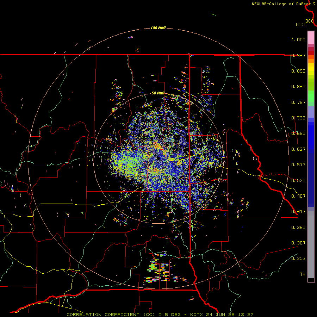Viewport: 317px width, 317px height.
Task: Select the 0.680 scale value
Action: tap(298, 133)
